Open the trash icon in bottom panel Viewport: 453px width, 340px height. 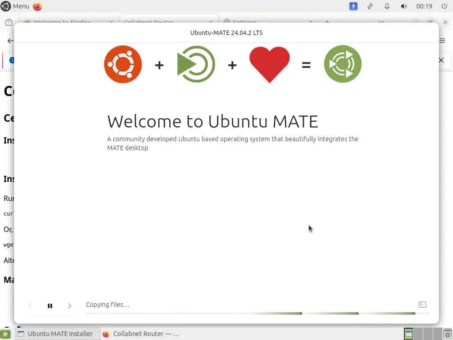(448, 334)
